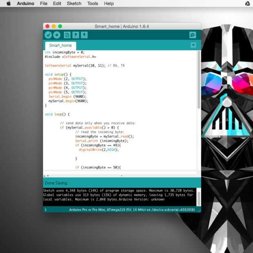
Task: Click the 'void loop() {' line
Action: (x=57, y=114)
